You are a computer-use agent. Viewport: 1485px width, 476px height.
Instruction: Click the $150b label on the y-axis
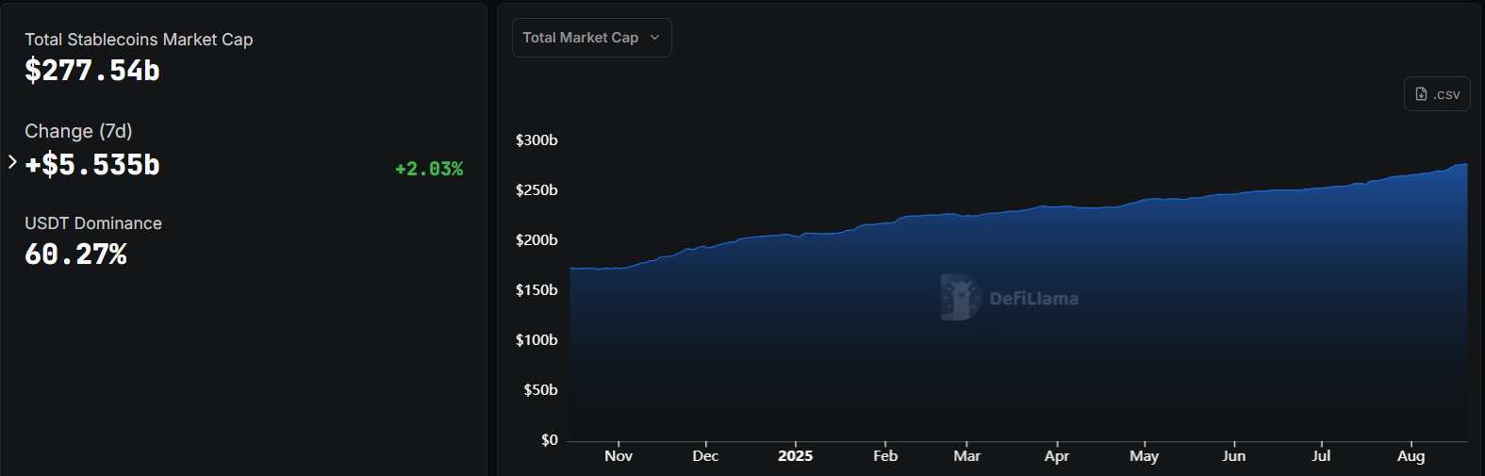[536, 290]
